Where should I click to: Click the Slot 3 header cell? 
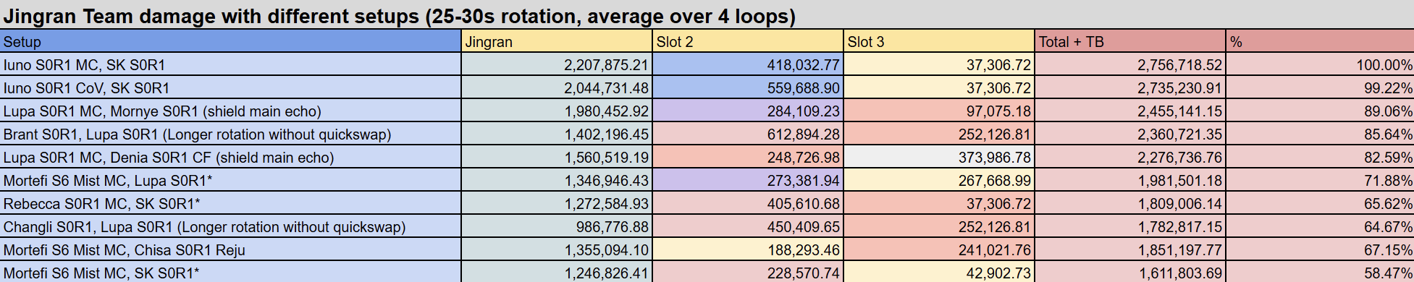click(939, 41)
